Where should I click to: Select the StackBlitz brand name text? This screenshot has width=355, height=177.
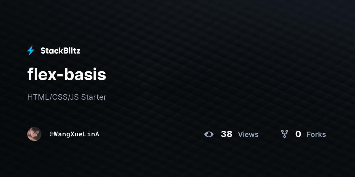[60, 51]
